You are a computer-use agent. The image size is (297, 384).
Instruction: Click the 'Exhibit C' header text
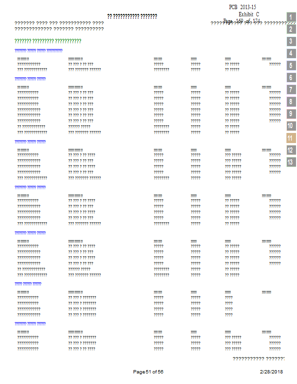(248, 14)
